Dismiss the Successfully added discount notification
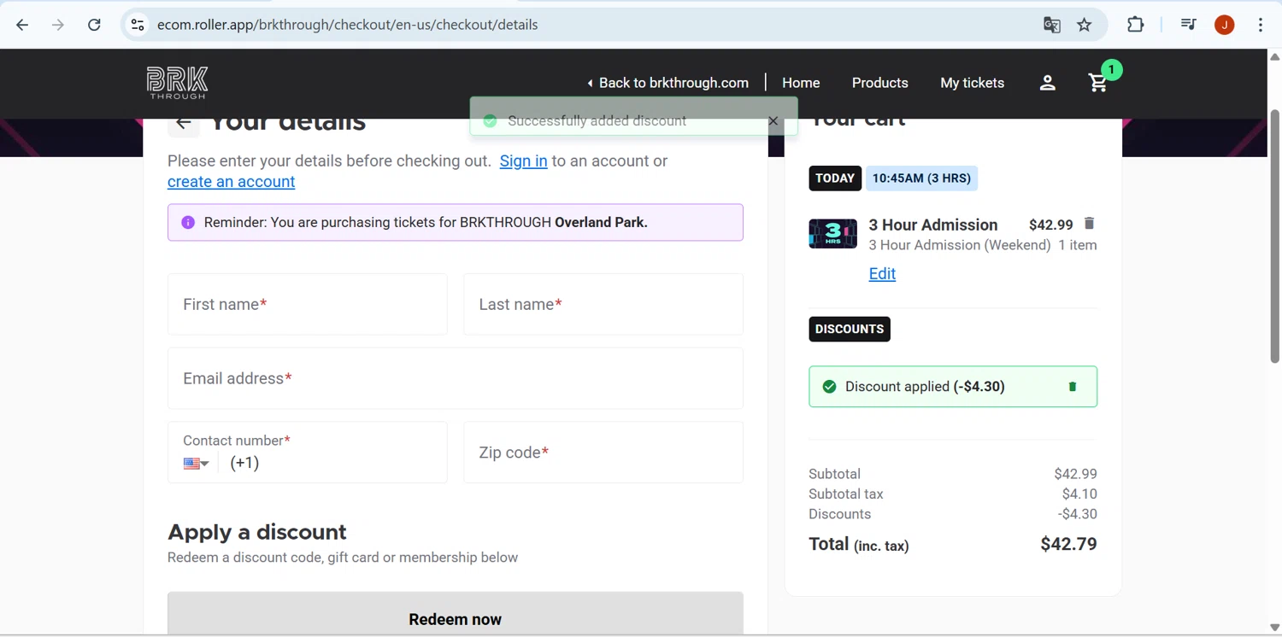The height and width of the screenshot is (637, 1282). (x=773, y=121)
